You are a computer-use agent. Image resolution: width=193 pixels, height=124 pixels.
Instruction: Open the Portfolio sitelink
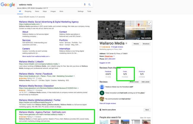tap(63, 40)
